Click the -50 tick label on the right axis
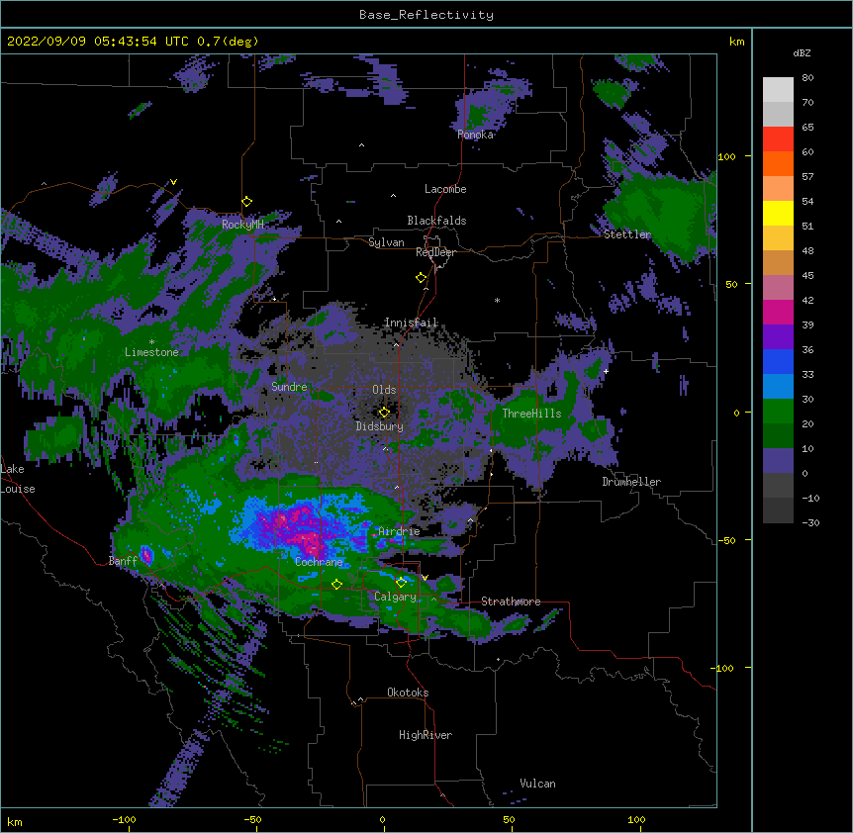853x833 pixels. 726,540
